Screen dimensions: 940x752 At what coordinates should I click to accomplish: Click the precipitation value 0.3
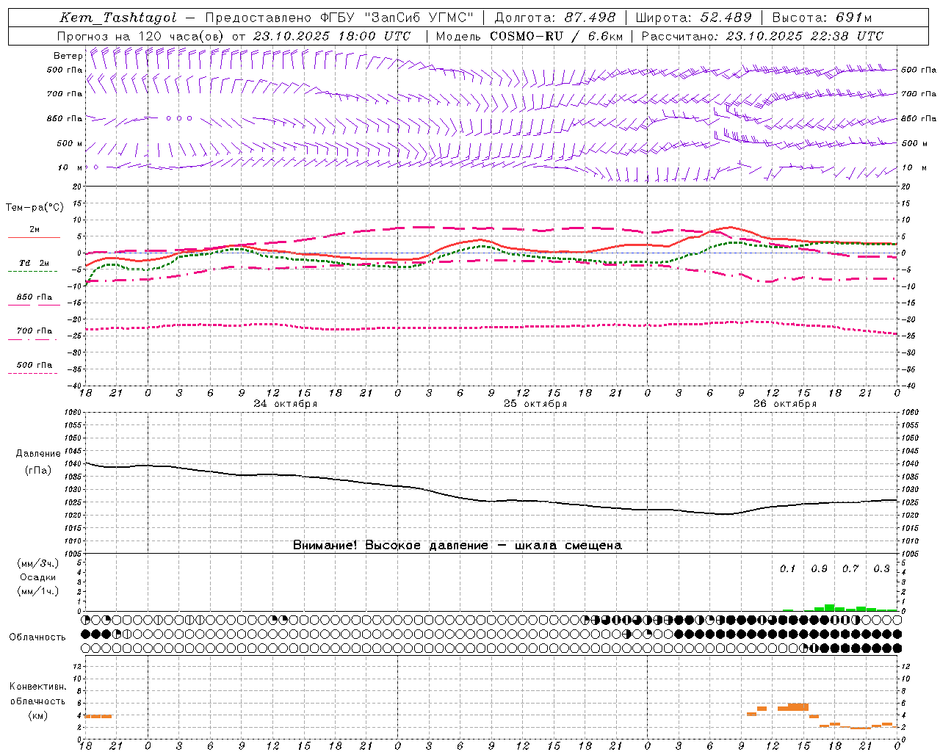click(881, 569)
